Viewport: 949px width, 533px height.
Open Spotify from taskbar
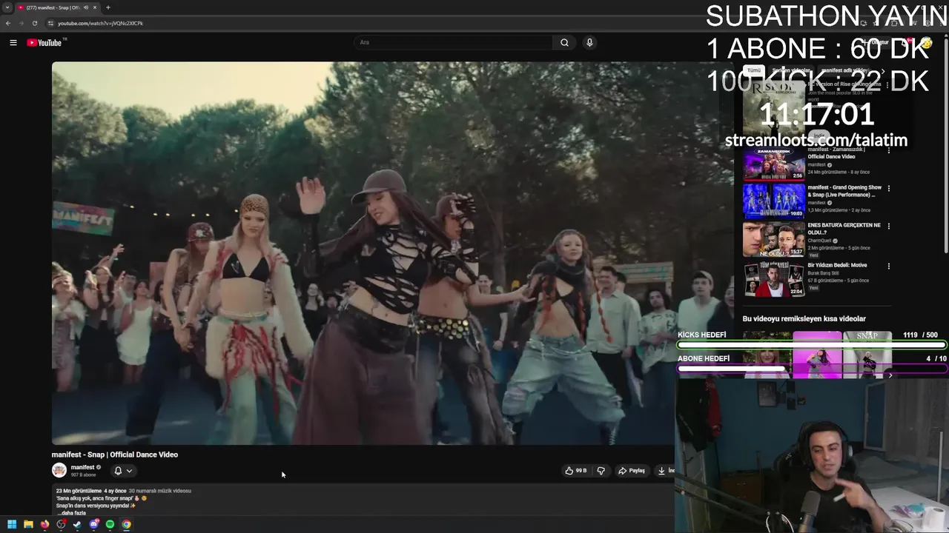point(110,524)
